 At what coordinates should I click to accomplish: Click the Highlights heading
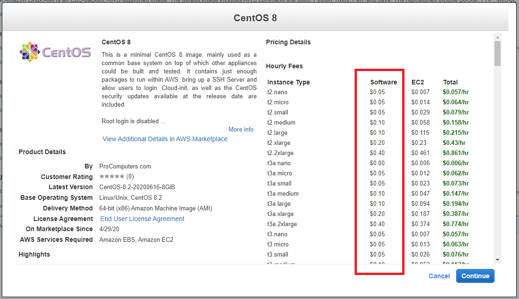click(34, 254)
